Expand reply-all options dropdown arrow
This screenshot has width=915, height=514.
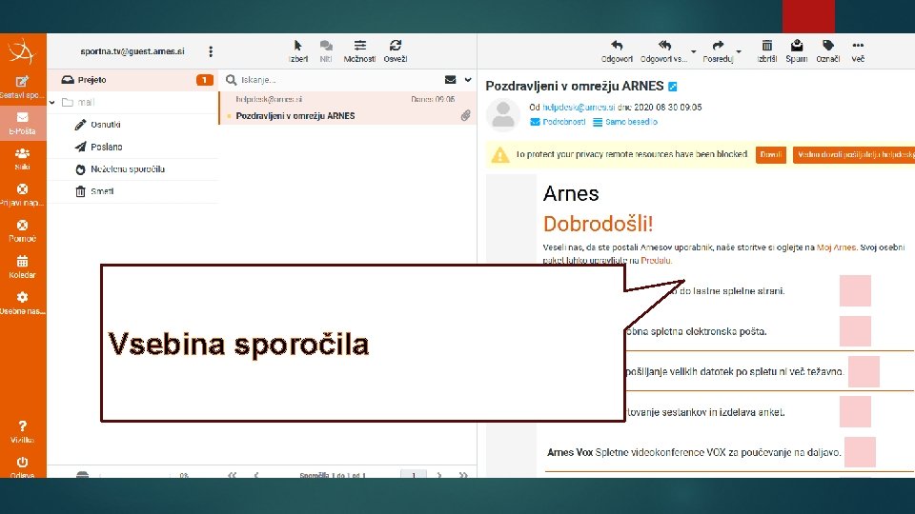(693, 51)
